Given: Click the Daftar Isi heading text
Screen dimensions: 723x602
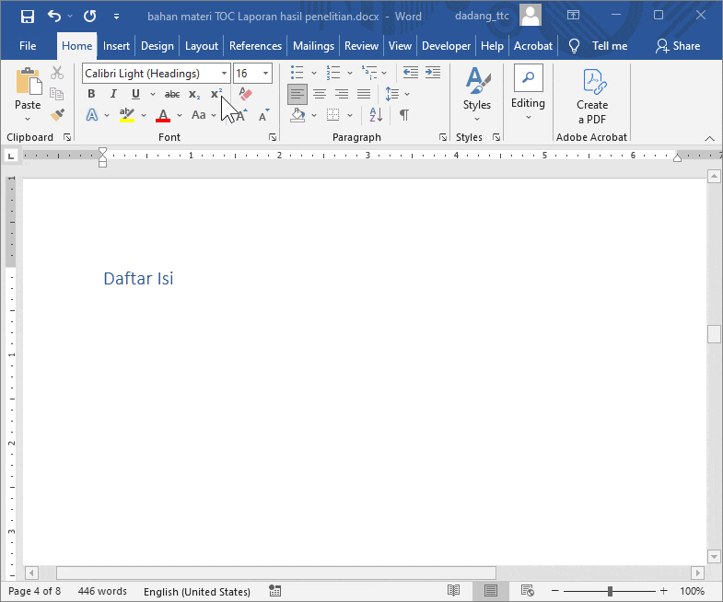Looking at the screenshot, I should coord(138,279).
